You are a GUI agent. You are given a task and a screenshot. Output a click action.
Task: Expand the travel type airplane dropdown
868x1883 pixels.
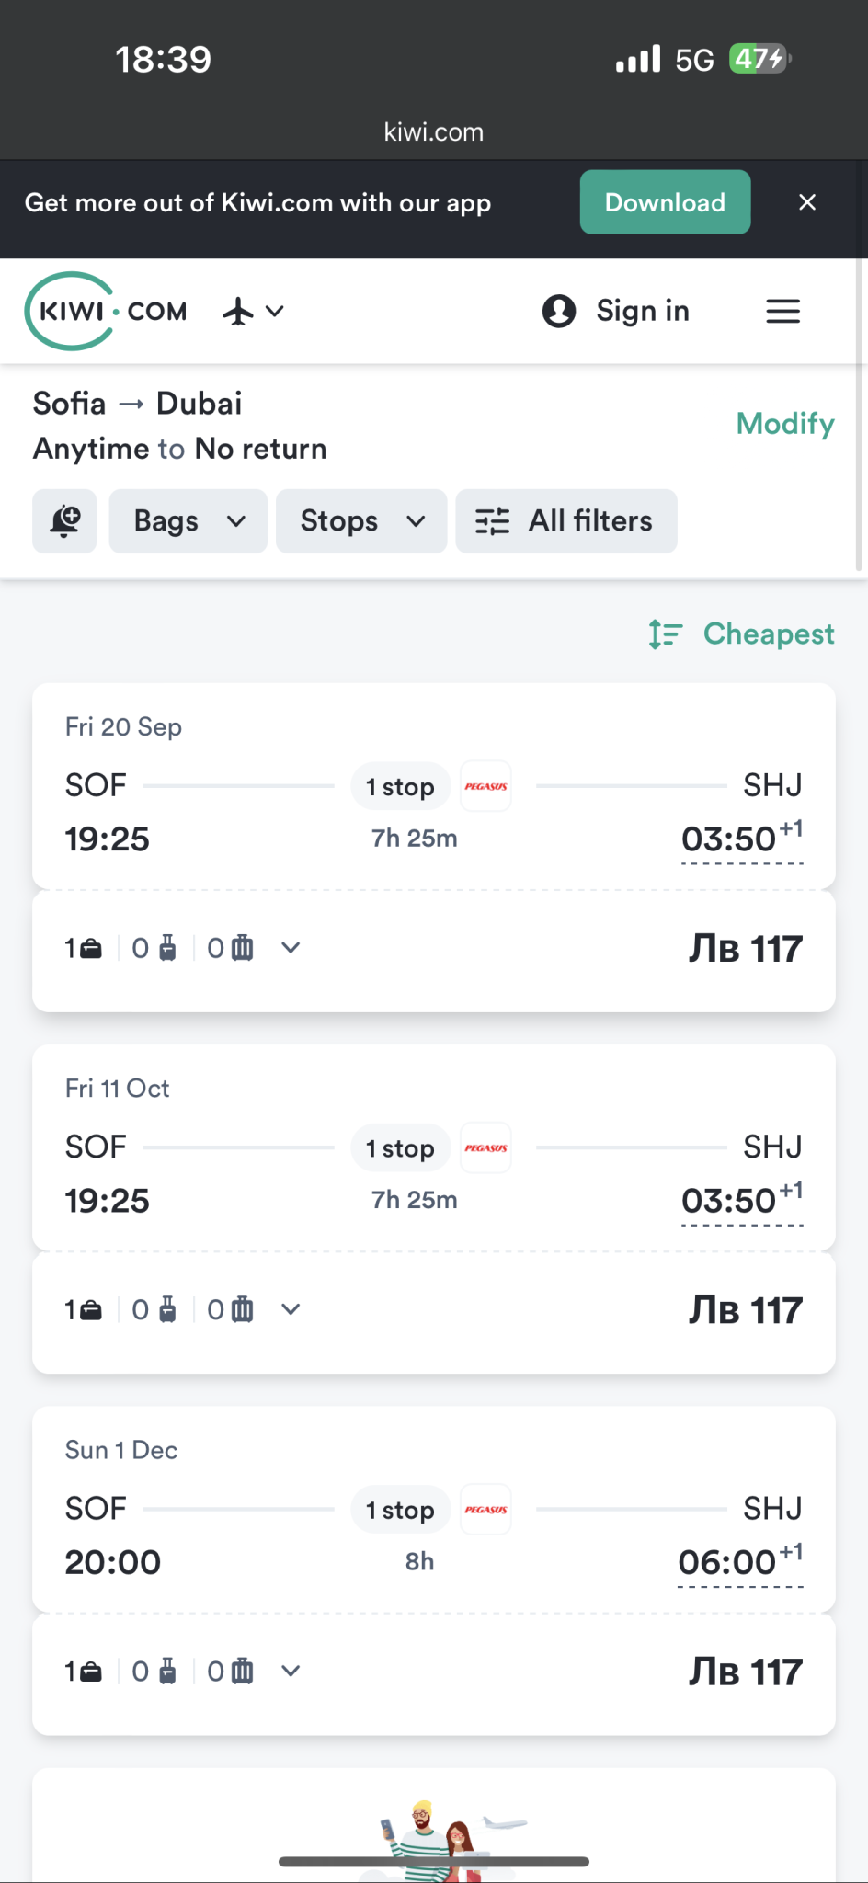pos(253,312)
